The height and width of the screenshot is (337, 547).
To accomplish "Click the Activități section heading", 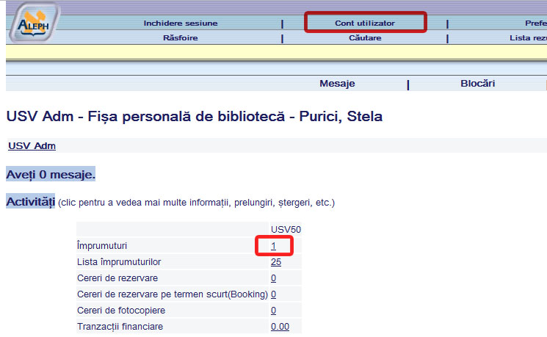I will pyautogui.click(x=30, y=201).
